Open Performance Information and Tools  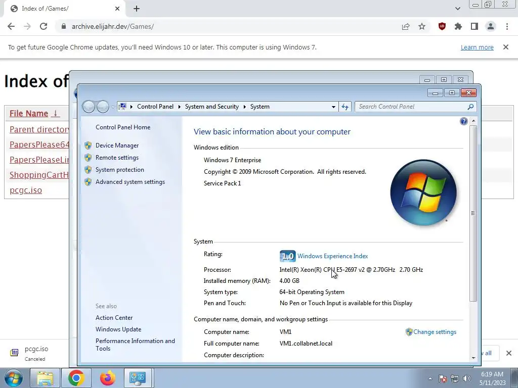(135, 345)
